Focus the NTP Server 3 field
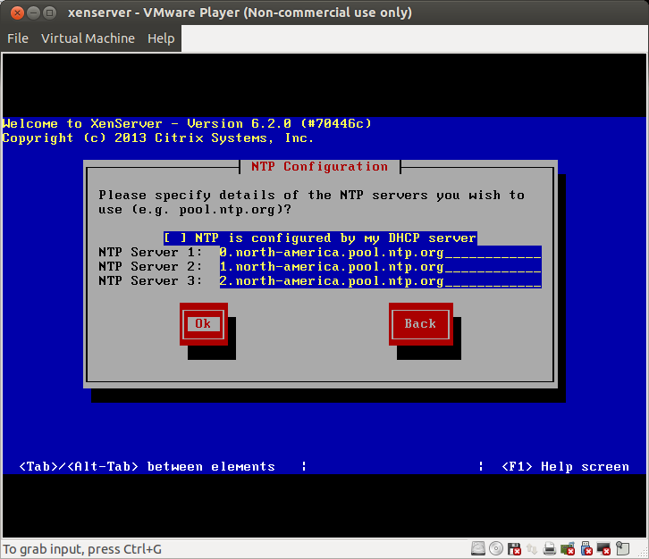Viewport: 649px width, 559px height. tap(380, 281)
